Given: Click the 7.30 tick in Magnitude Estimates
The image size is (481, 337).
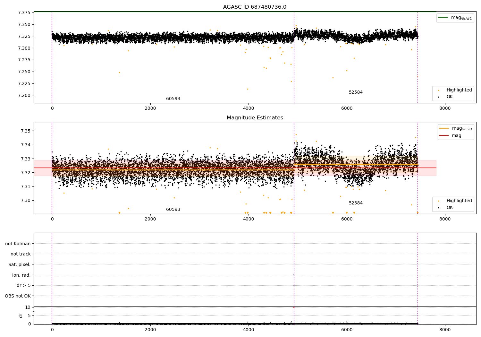Looking at the screenshot, I should (26, 201).
